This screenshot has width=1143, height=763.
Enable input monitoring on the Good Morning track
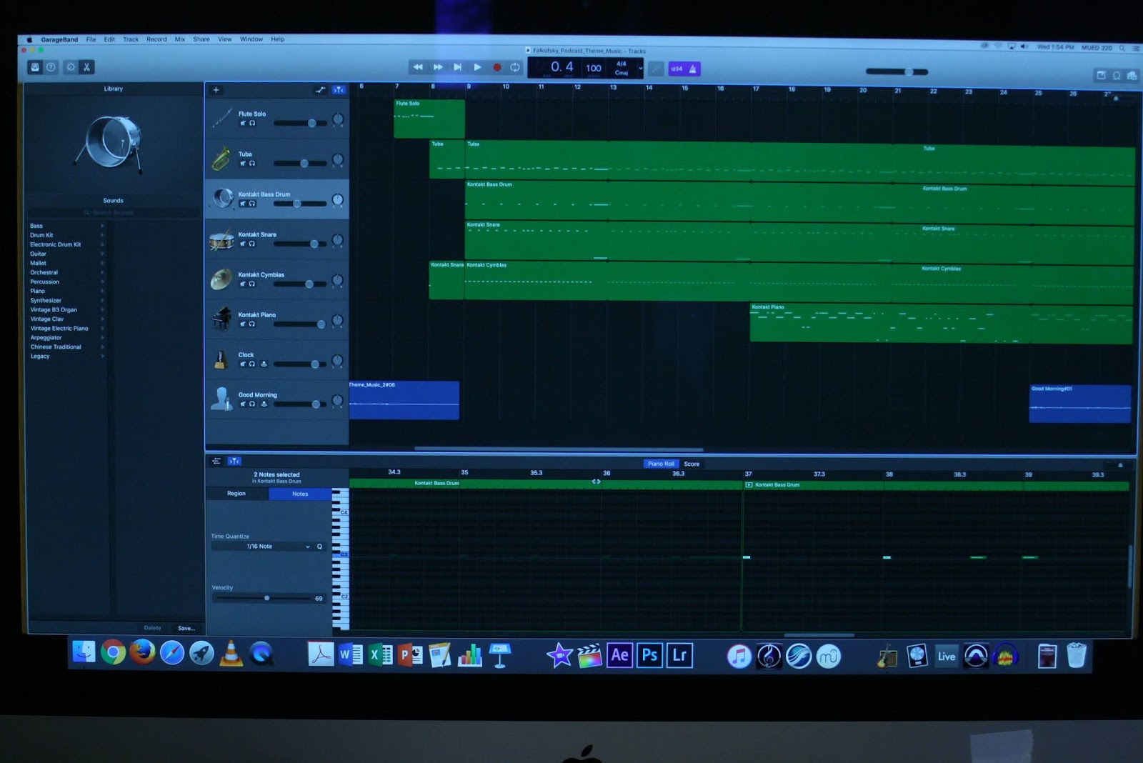point(263,404)
